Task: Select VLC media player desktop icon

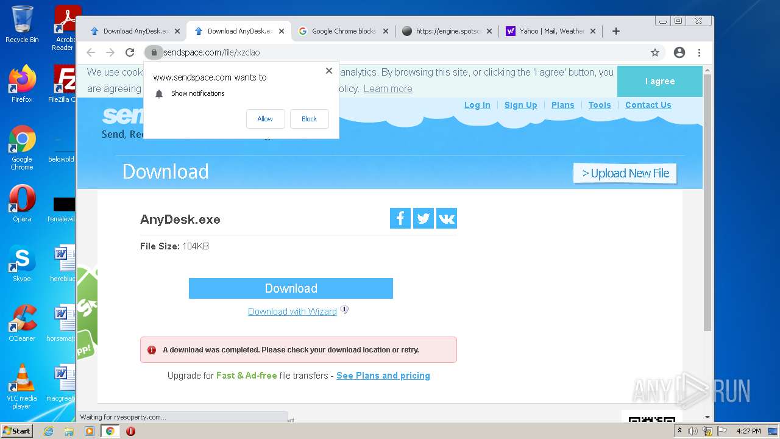Action: click(x=22, y=387)
